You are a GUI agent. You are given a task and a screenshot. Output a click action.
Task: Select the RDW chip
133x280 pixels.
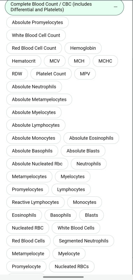click(x=17, y=74)
